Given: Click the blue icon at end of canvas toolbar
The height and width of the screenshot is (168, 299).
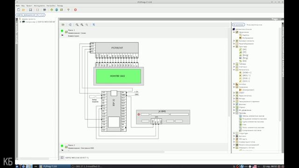Looking at the screenshot, I should tap(94, 25).
